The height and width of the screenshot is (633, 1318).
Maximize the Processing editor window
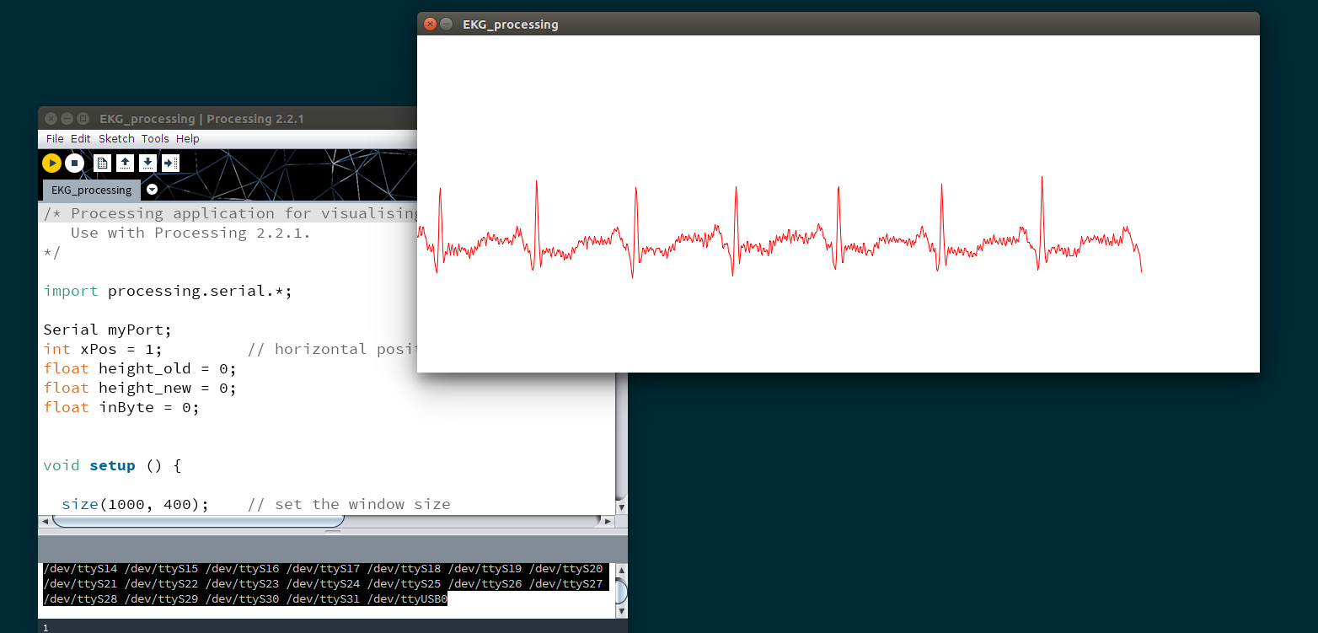pyautogui.click(x=83, y=119)
